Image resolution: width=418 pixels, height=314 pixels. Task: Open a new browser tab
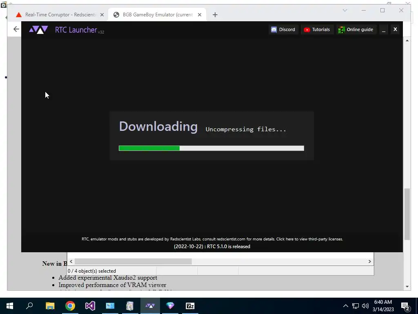click(215, 15)
